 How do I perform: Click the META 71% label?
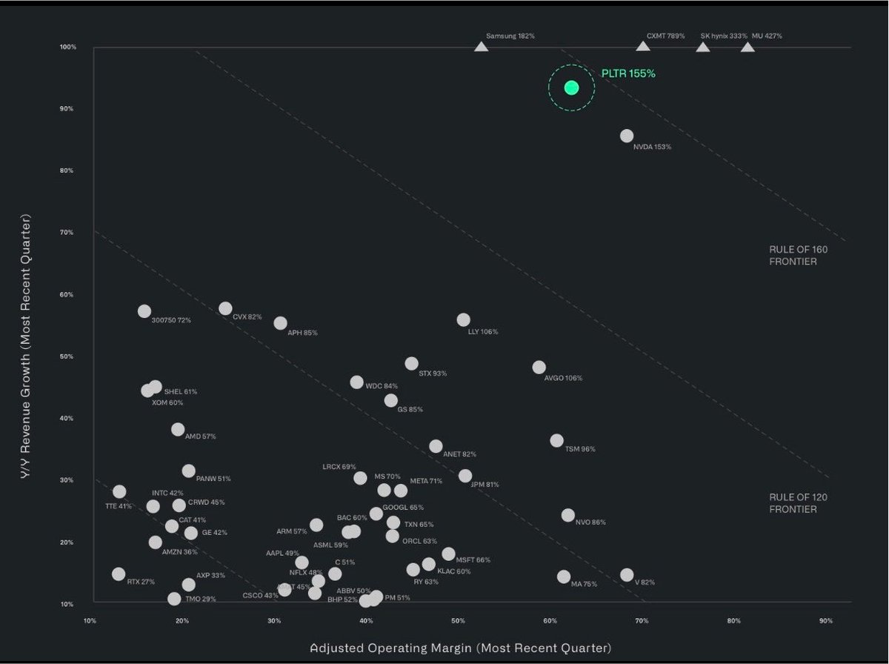(426, 481)
